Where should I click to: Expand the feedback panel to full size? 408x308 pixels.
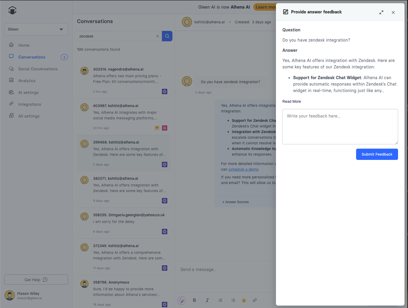click(x=381, y=12)
